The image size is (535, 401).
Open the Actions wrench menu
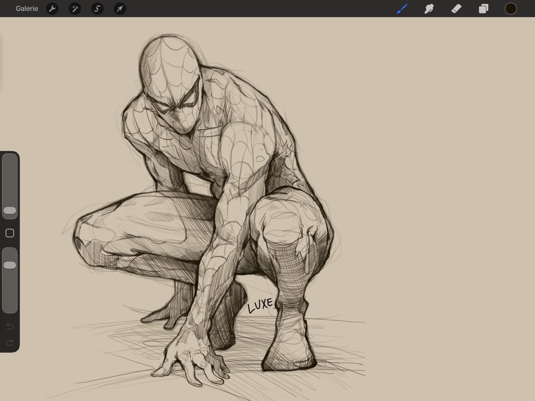point(53,8)
